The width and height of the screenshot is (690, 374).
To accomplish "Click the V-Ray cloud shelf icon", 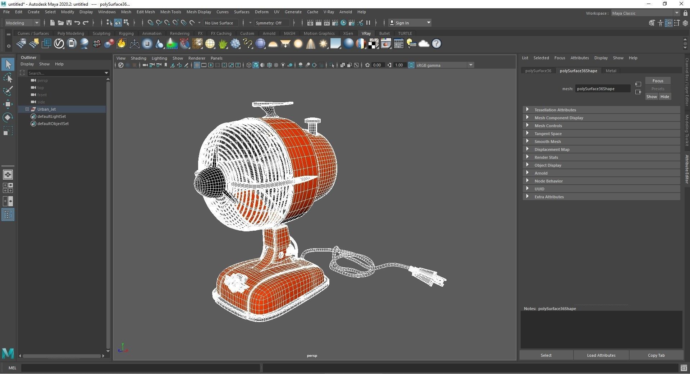I will point(424,44).
